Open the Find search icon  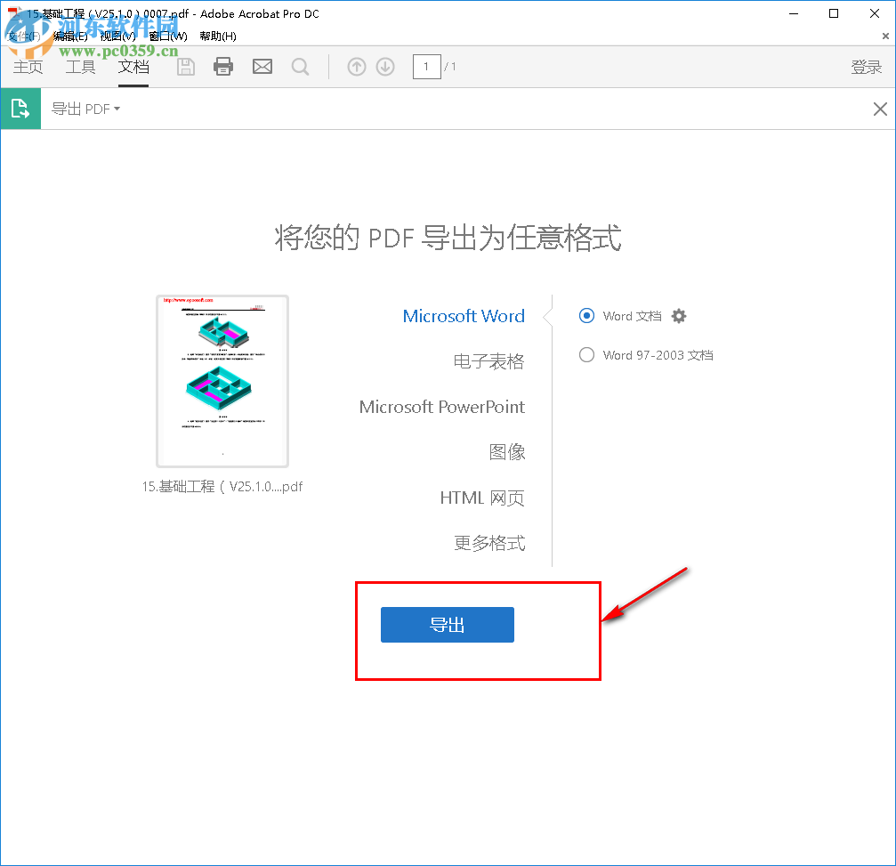pyautogui.click(x=301, y=66)
